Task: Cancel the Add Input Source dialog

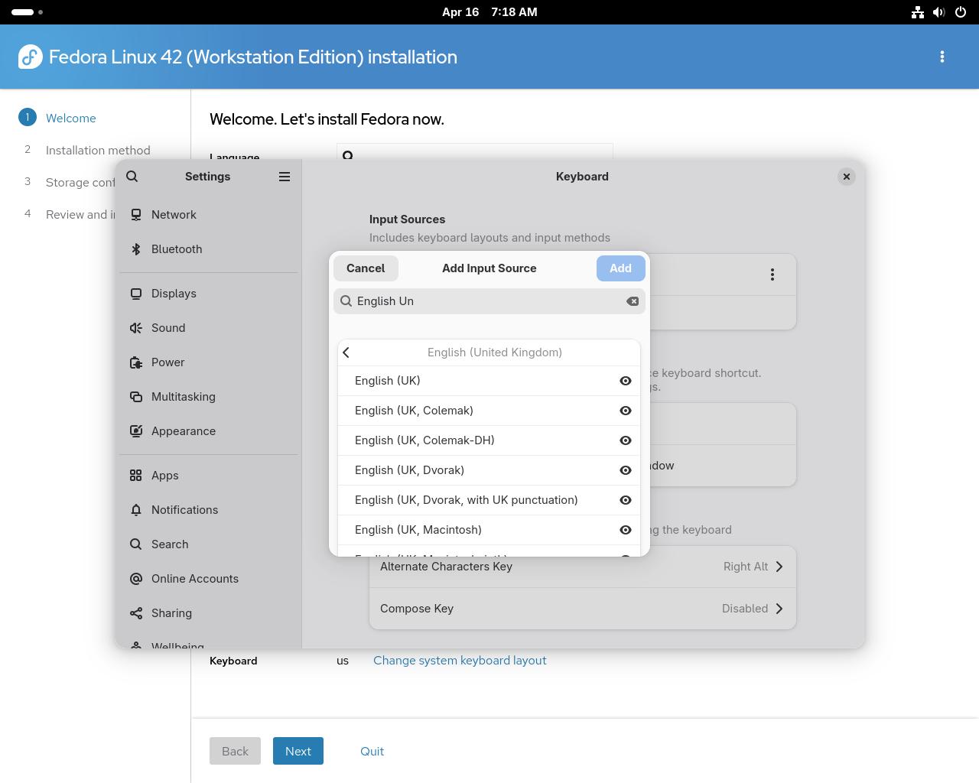Action: click(366, 268)
